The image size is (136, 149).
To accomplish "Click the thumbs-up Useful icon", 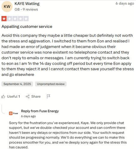I will point(3,97).
